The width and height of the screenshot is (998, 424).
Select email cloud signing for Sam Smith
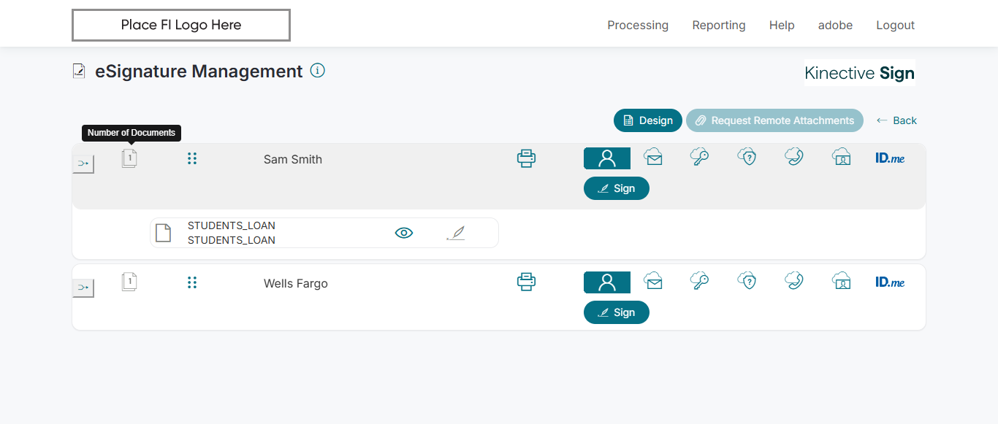click(653, 157)
